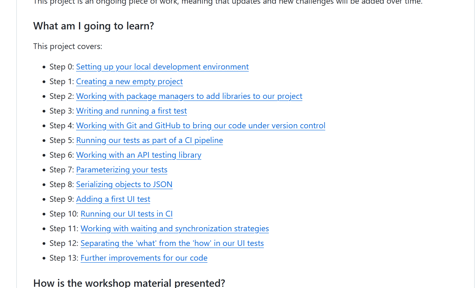Click the sentence about the ongoing piece of work
The height and width of the screenshot is (288, 475).
click(227, 2)
